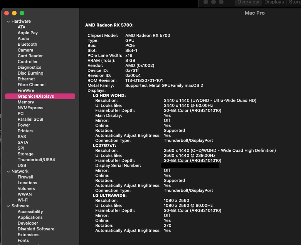This screenshot has width=301, height=245.
Task: Zoom window with the green button
Action: point(22,13)
